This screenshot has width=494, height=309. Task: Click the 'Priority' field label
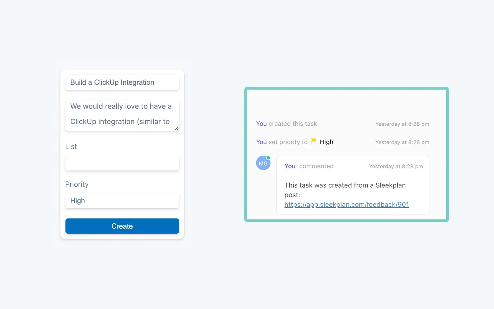pos(77,184)
